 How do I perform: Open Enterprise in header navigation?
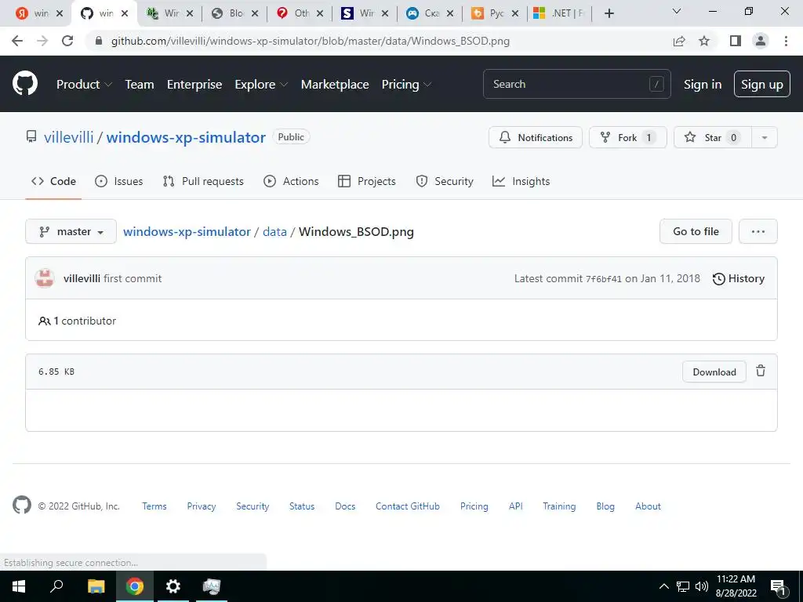194,85
